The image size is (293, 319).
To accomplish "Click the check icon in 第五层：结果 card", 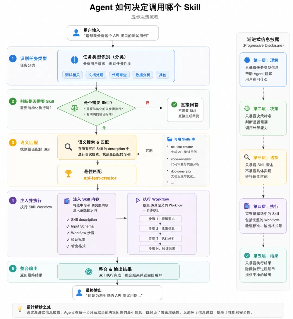I will pyautogui.click(x=247, y=255).
